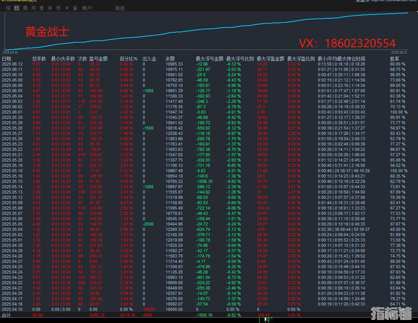Select the 币 currency tab
The height and width of the screenshot is (323, 418).
pyautogui.click(x=58, y=8)
